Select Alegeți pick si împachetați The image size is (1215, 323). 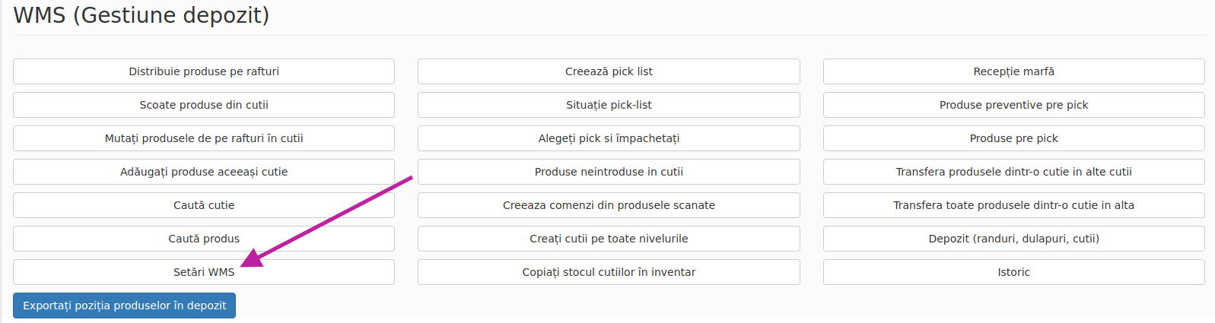pyautogui.click(x=609, y=138)
